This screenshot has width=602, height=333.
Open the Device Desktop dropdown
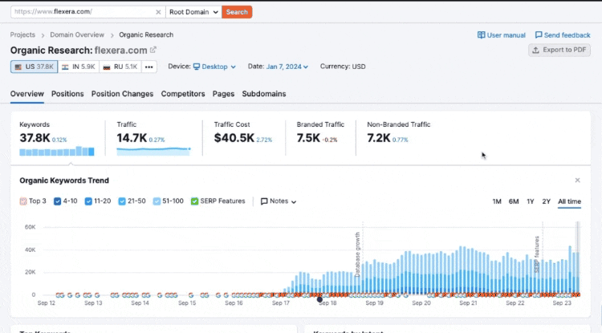coord(214,67)
